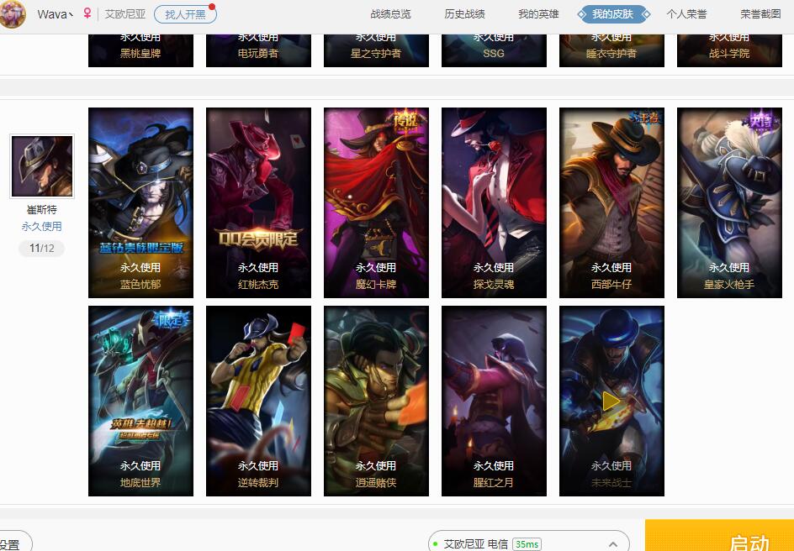Image resolution: width=794 pixels, height=551 pixels.
Task: Open the 逆转裁判 skin card
Action: tap(258, 401)
